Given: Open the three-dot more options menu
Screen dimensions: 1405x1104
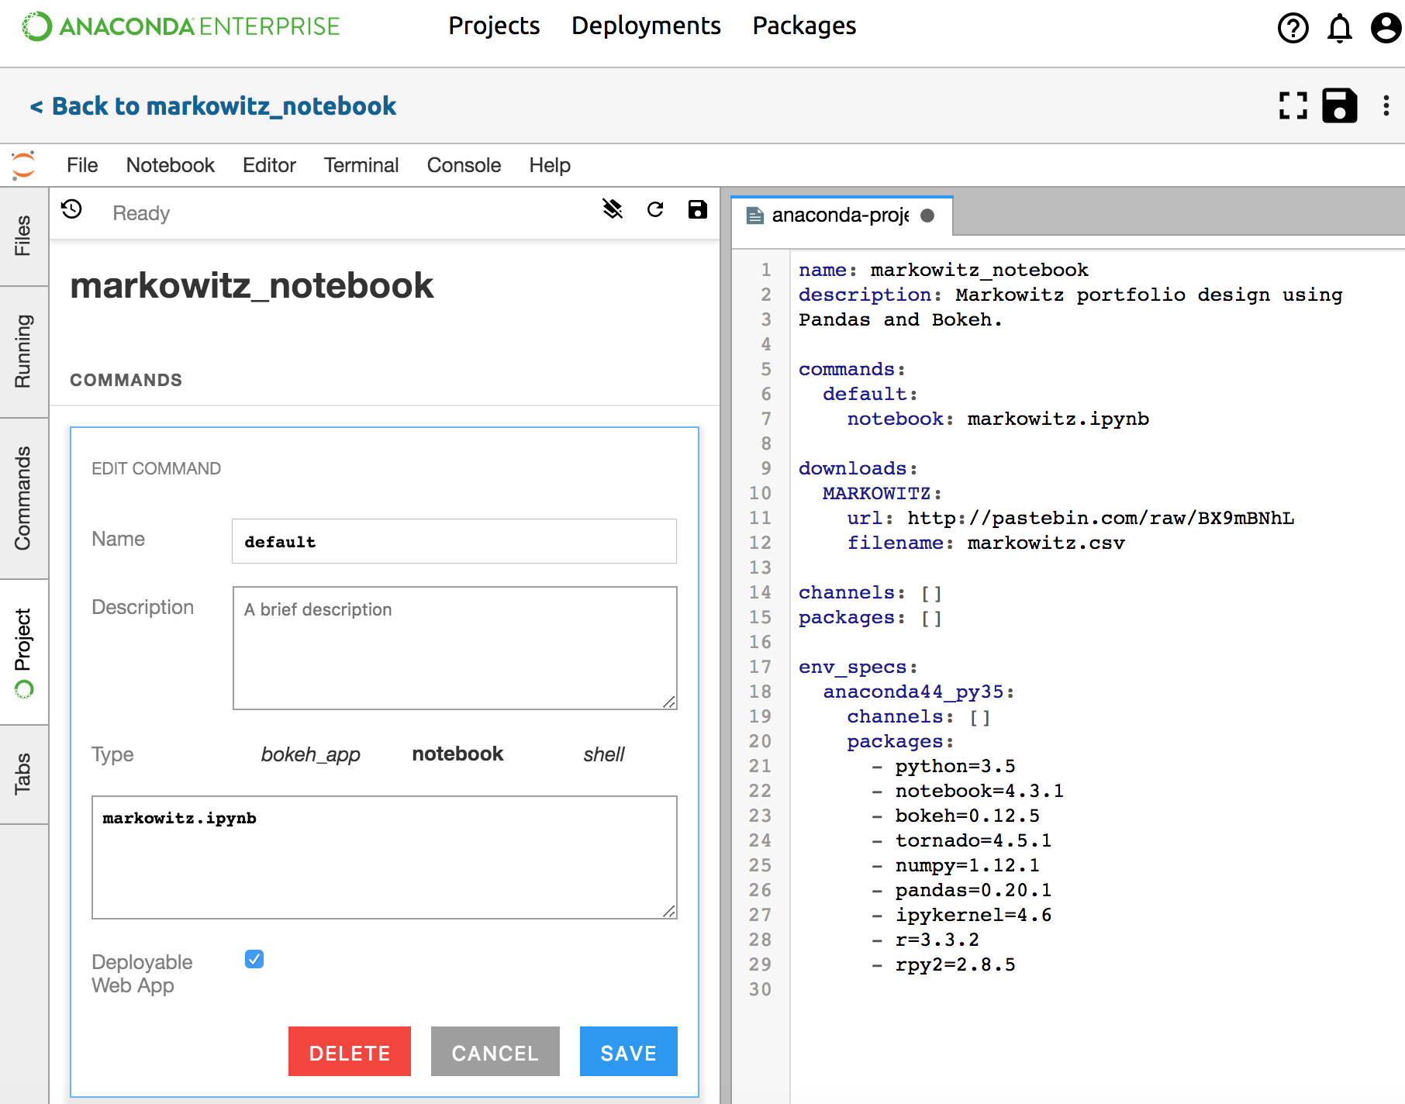Looking at the screenshot, I should 1386,105.
